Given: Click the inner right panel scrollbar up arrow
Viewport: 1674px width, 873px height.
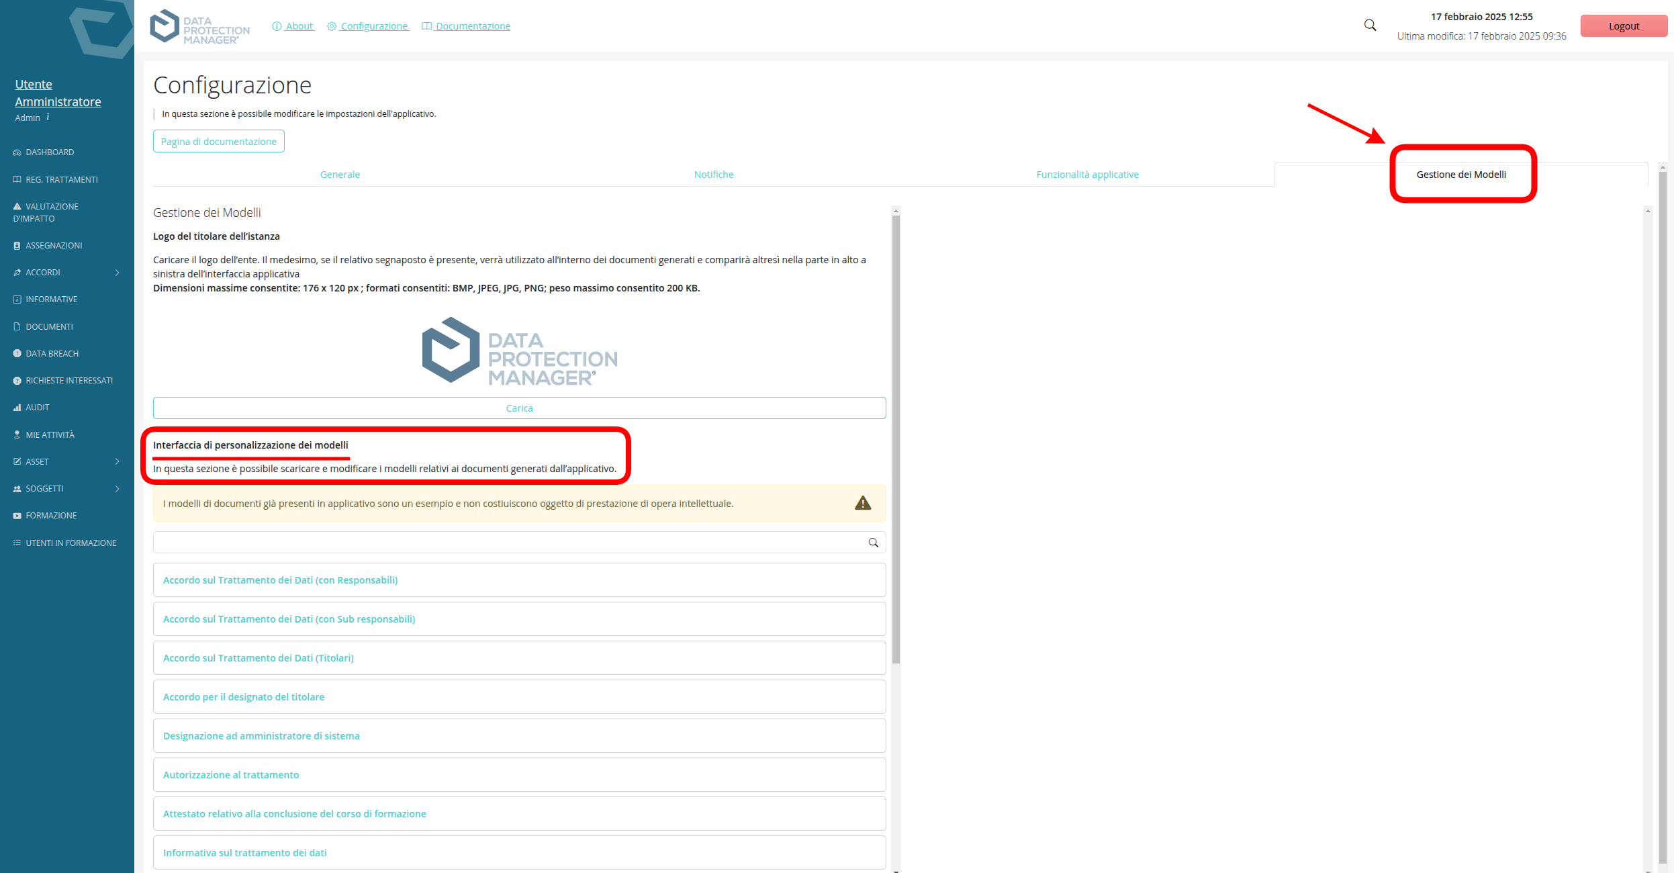Looking at the screenshot, I should 1648,211.
